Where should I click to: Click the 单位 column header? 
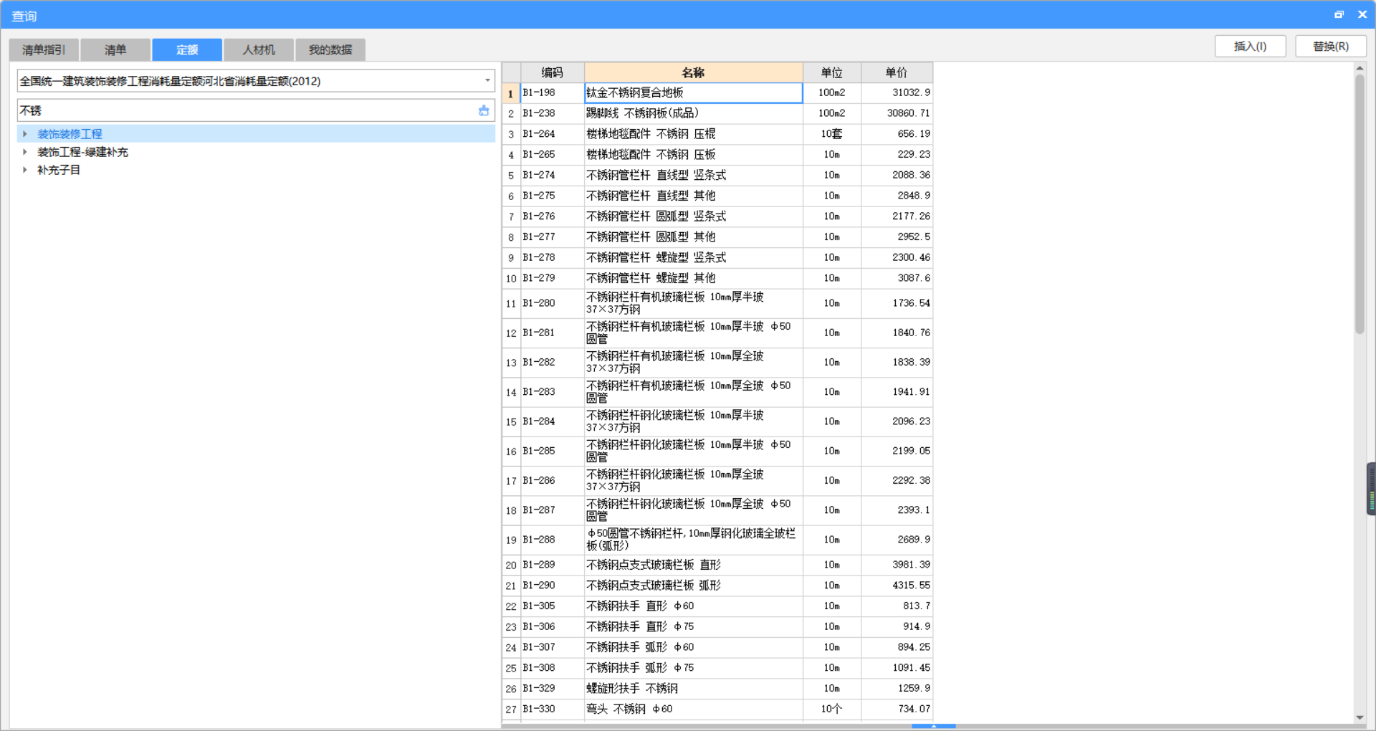[832, 72]
